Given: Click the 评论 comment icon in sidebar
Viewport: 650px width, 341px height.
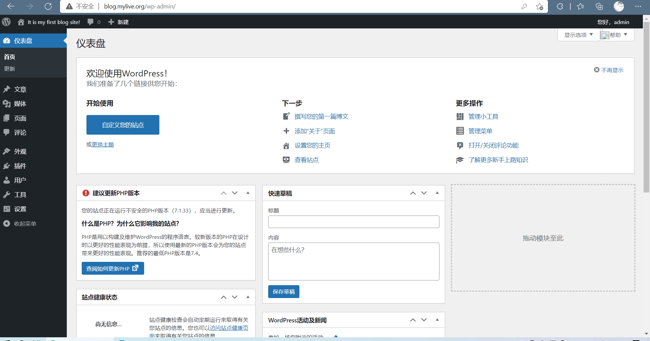Looking at the screenshot, I should point(7,132).
